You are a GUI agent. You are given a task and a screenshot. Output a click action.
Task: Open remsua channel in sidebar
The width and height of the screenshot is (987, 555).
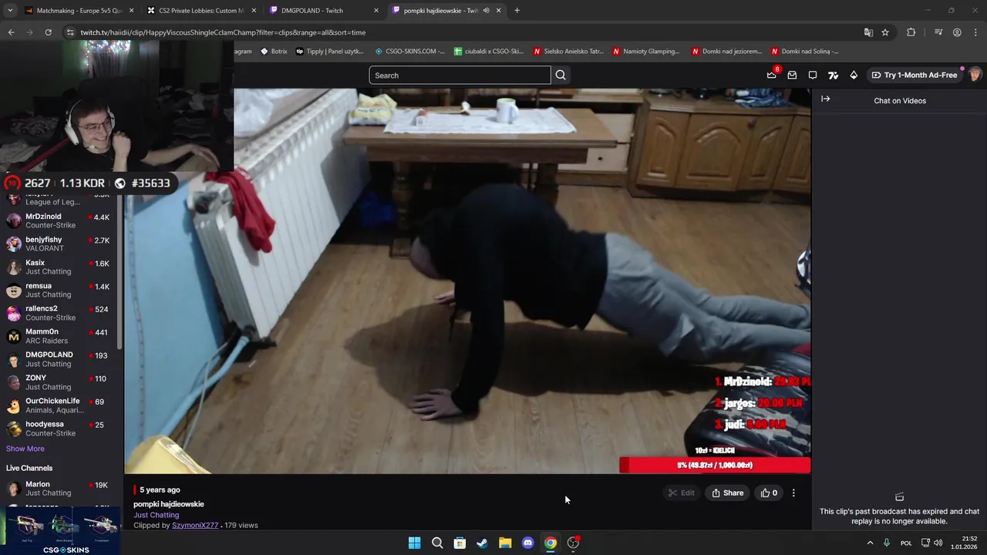59,291
